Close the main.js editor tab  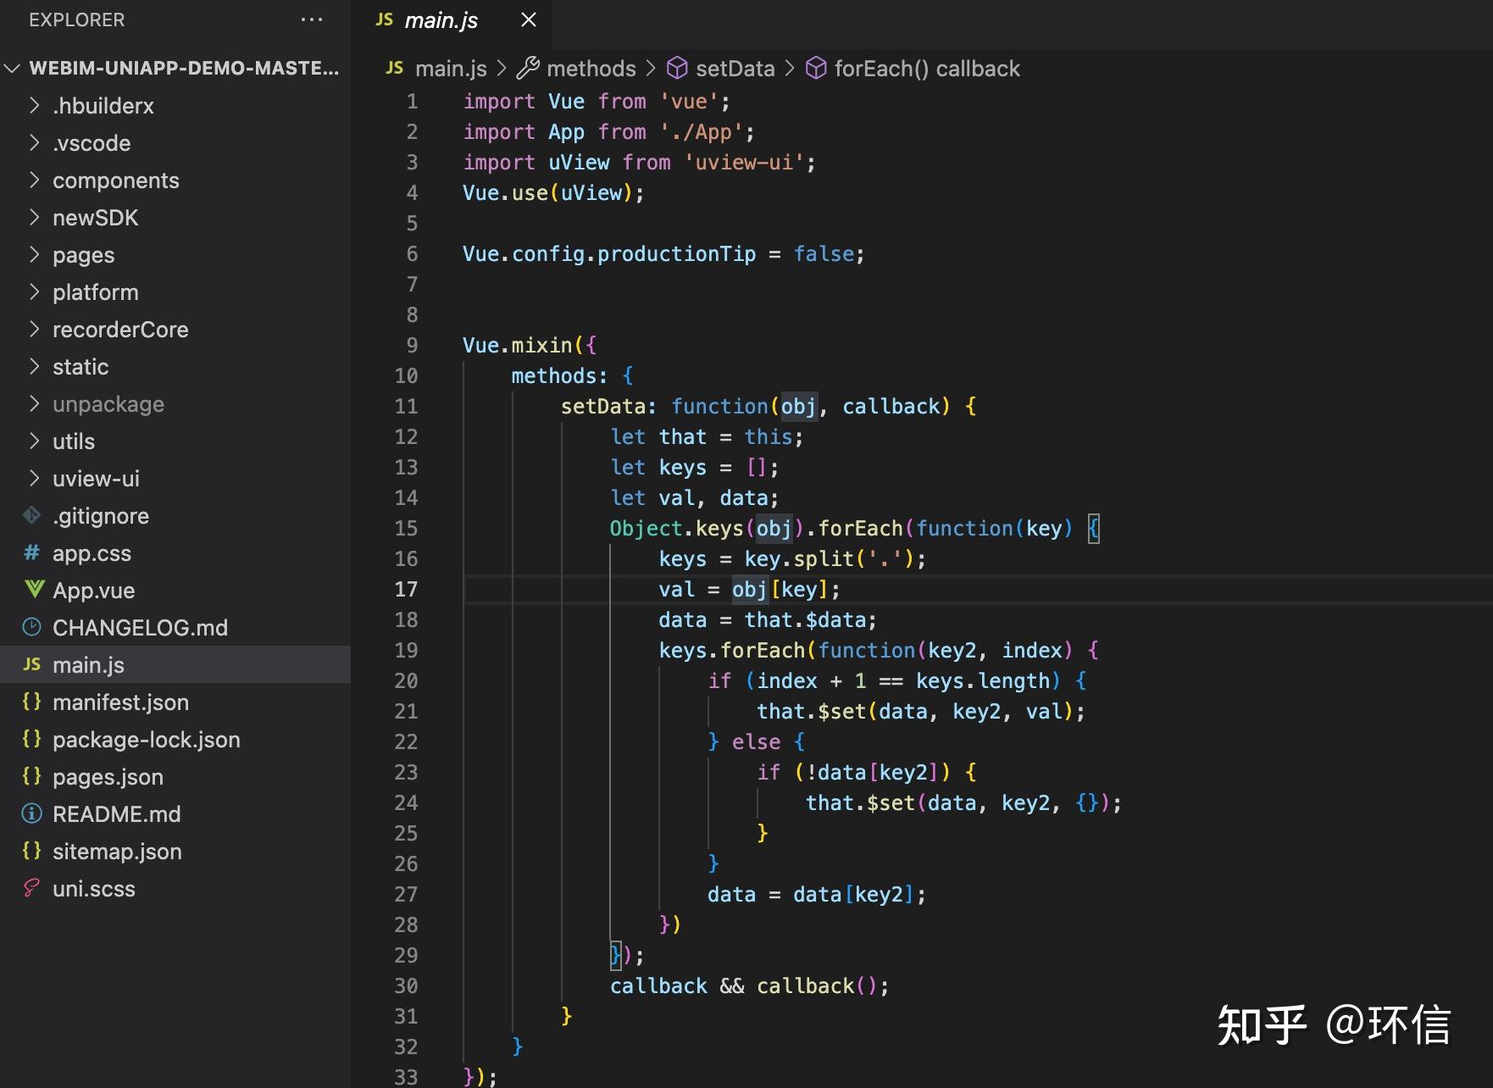pyautogui.click(x=529, y=19)
